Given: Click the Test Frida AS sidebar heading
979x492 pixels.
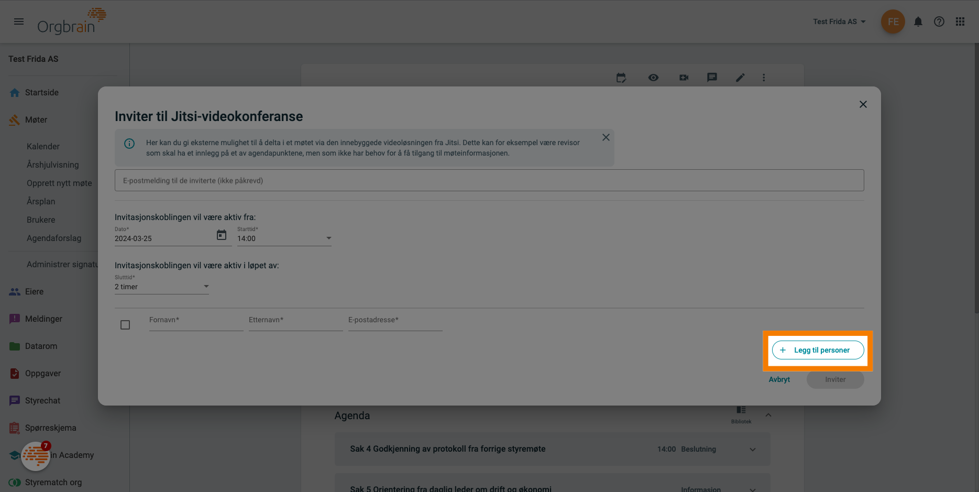Looking at the screenshot, I should click(34, 59).
